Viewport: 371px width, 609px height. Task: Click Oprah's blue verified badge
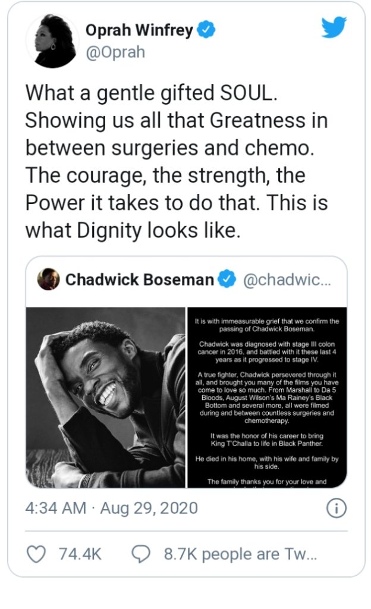click(206, 30)
